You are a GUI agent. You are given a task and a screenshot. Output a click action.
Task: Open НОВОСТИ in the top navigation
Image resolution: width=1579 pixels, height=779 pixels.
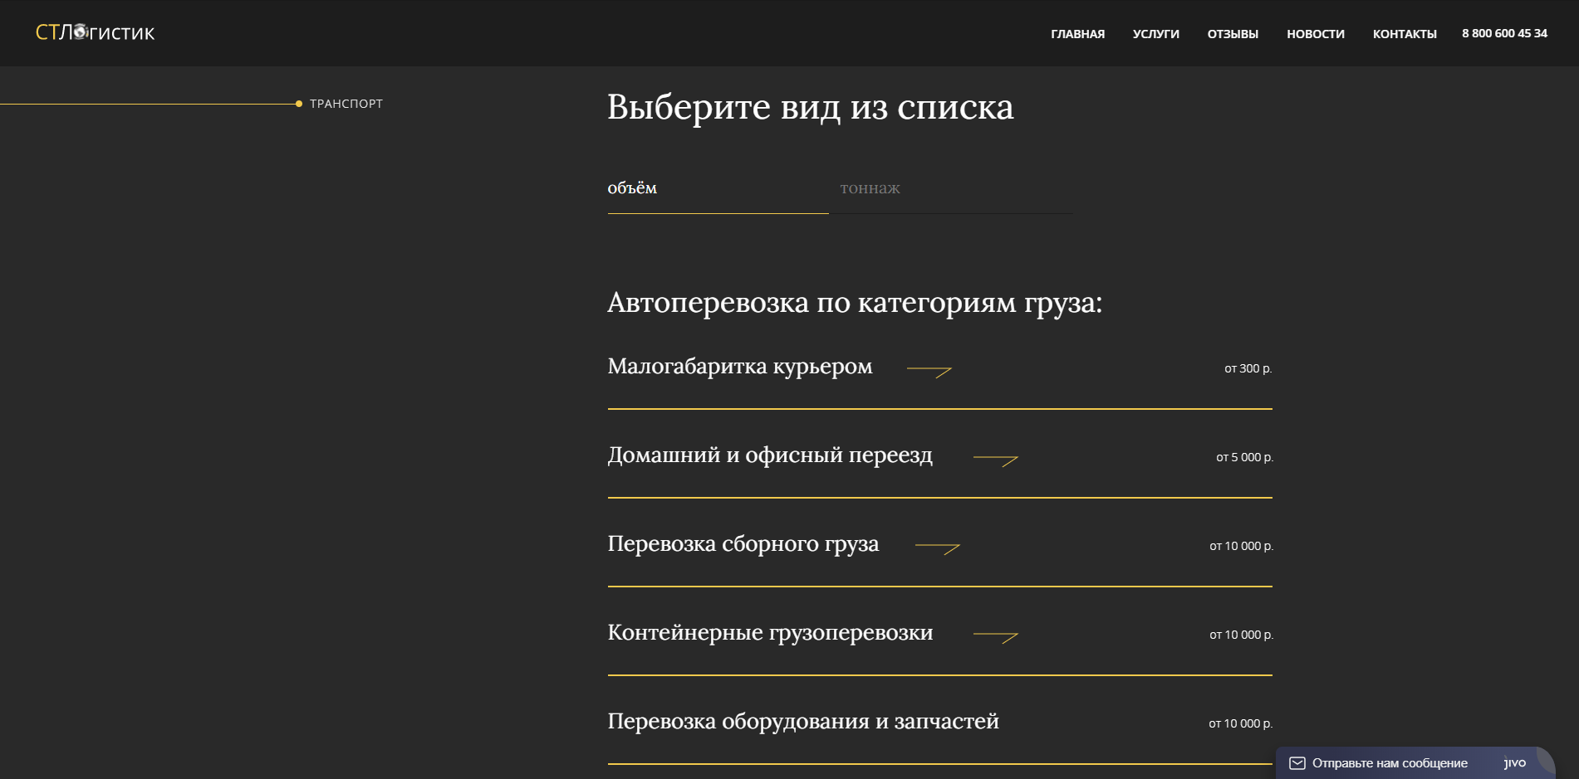pos(1315,34)
